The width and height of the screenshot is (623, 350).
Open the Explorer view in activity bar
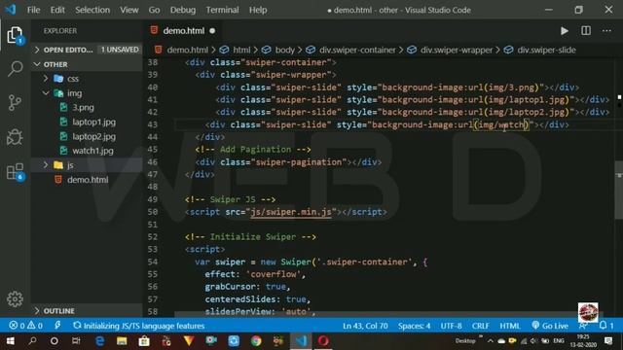click(15, 35)
